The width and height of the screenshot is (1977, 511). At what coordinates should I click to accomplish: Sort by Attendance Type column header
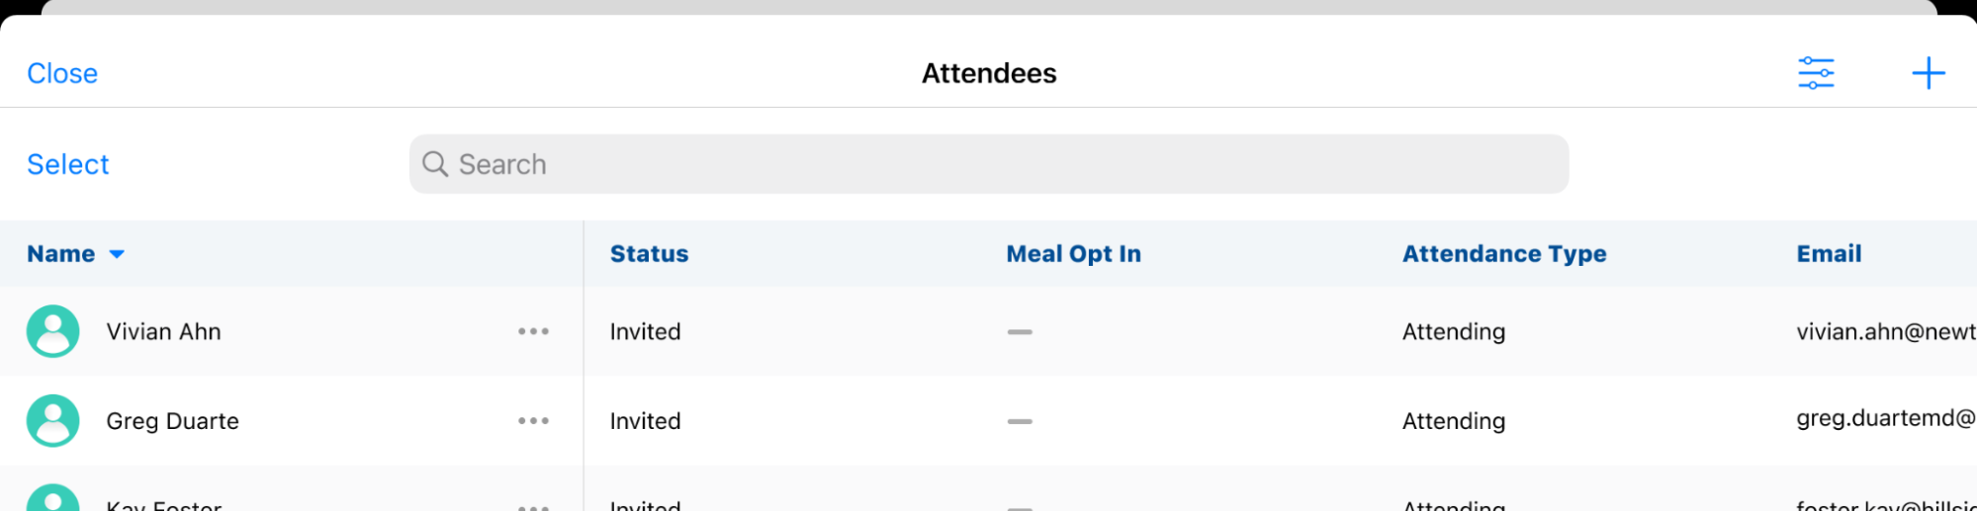click(1503, 254)
